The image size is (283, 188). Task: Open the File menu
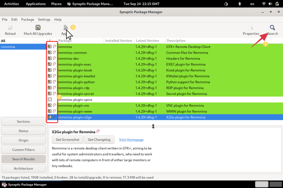pyautogui.click(x=5, y=20)
